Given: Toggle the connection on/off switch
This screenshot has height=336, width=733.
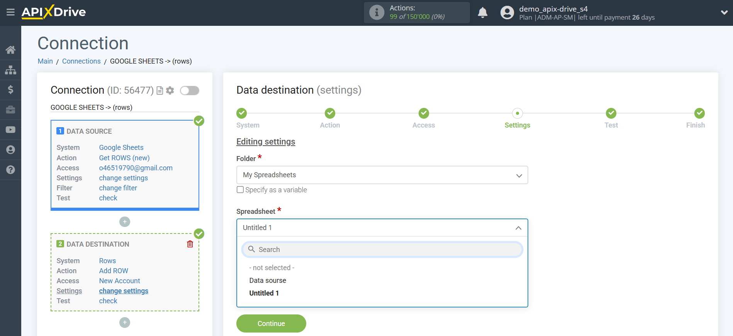Looking at the screenshot, I should (190, 91).
